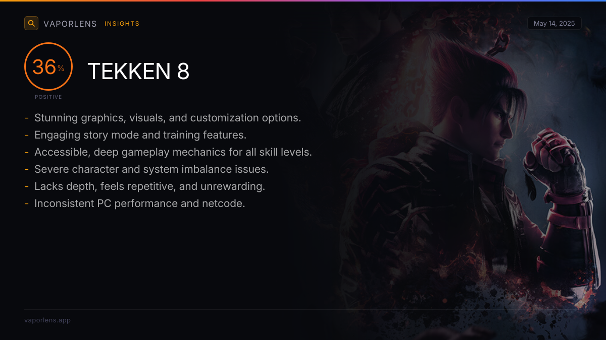Click the Stunning graphics, visuals review point
The height and width of the screenshot is (340, 606).
[168, 118]
